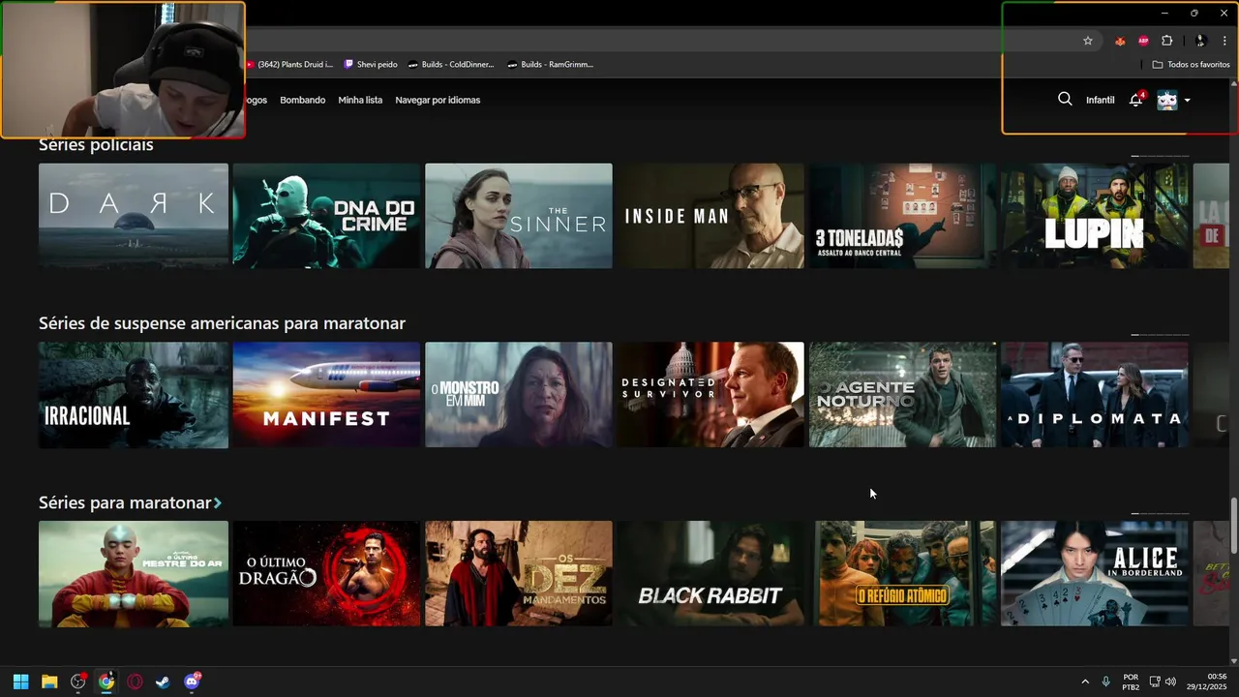Open the Windows Start menu
The width and height of the screenshot is (1239, 697).
pyautogui.click(x=20, y=682)
